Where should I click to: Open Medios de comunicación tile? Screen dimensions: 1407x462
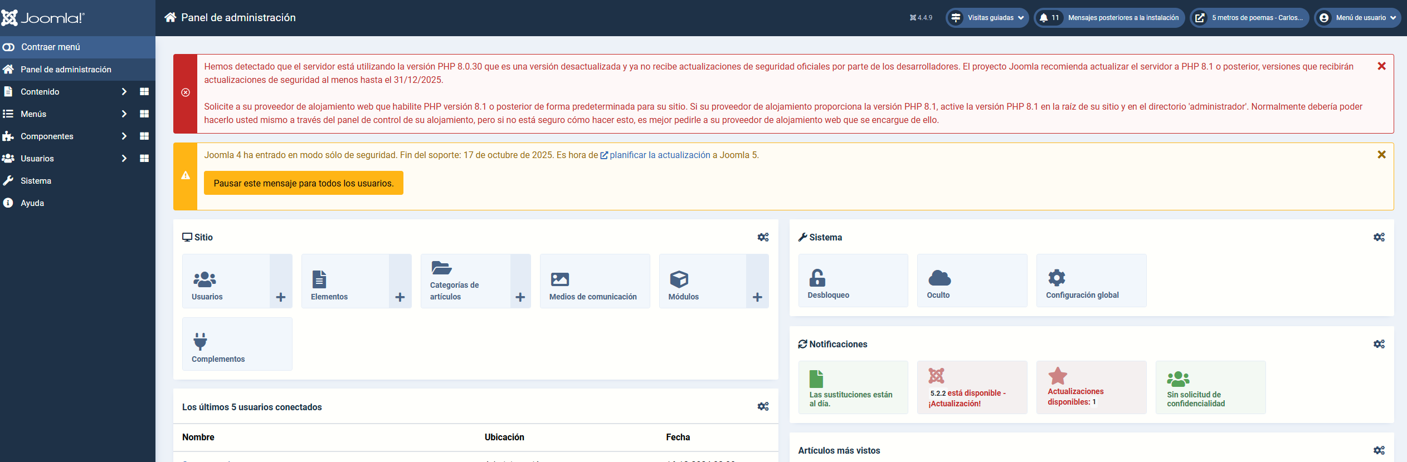[x=595, y=281]
